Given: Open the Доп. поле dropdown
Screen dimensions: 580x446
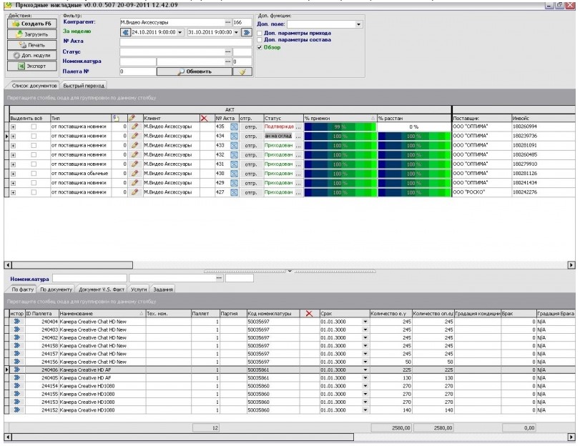Looking at the screenshot, I should 359,24.
